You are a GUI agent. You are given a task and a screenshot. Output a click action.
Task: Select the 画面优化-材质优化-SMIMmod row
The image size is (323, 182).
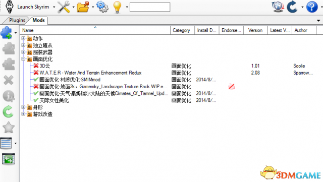pyautogui.click(x=70, y=80)
